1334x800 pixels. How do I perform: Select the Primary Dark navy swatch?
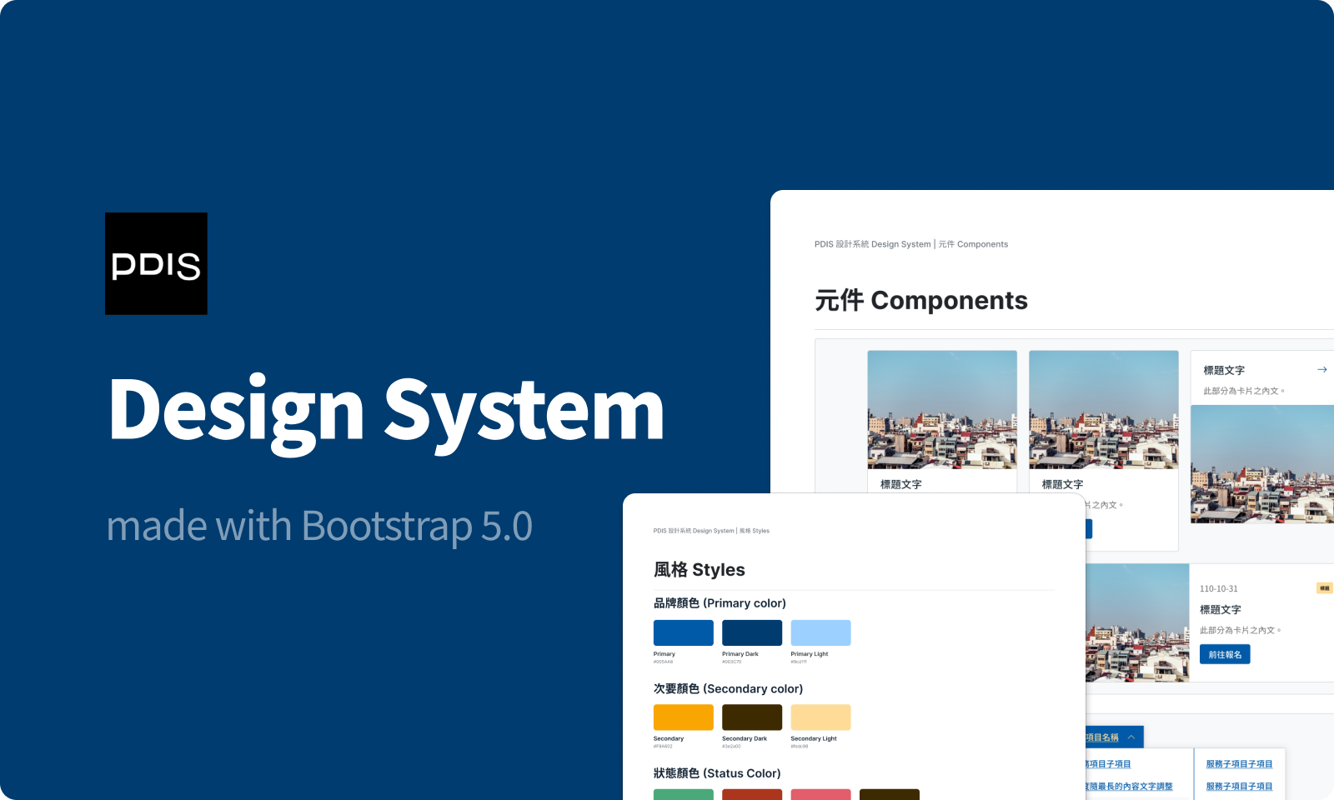pyautogui.click(x=752, y=632)
